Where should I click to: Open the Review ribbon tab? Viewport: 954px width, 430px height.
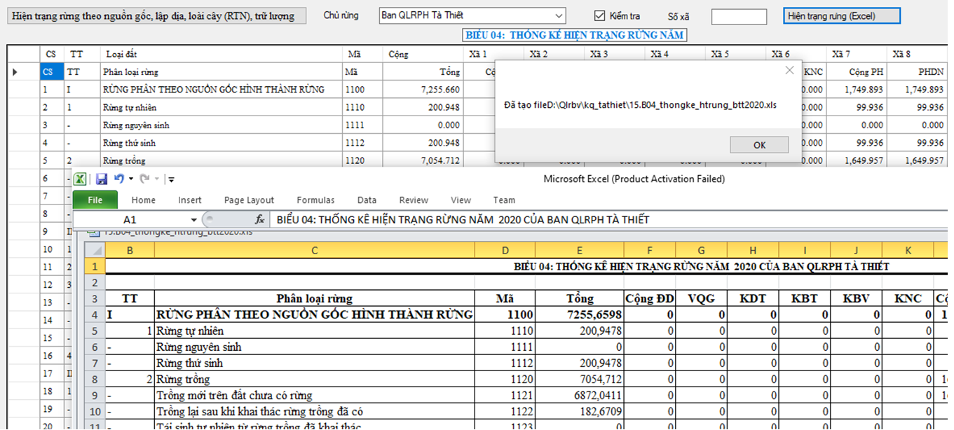coord(414,200)
